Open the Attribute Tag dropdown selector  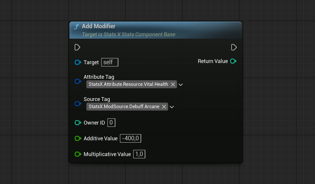point(180,84)
